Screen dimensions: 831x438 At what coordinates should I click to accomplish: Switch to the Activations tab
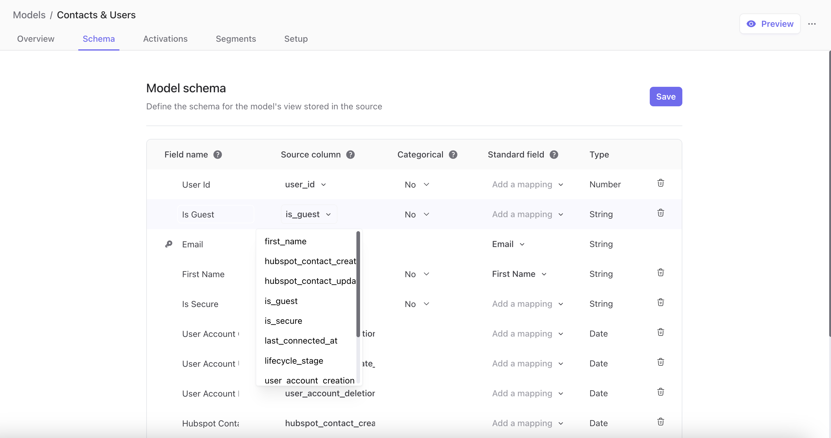[165, 39]
